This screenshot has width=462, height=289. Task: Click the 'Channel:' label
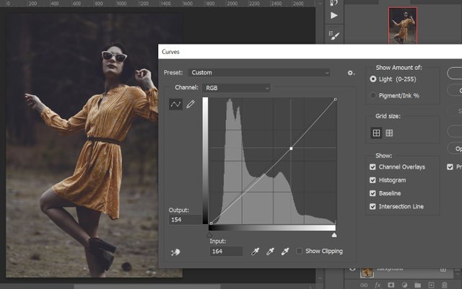186,87
